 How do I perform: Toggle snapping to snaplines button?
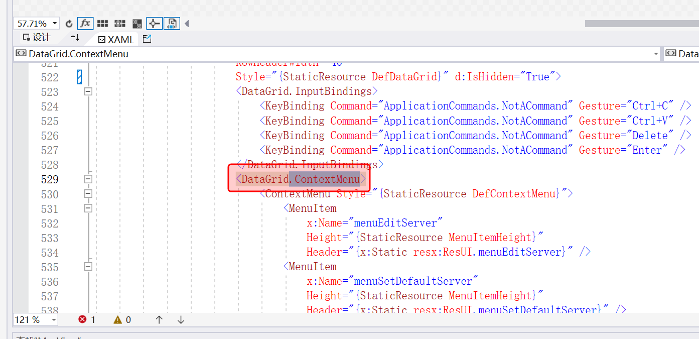154,24
